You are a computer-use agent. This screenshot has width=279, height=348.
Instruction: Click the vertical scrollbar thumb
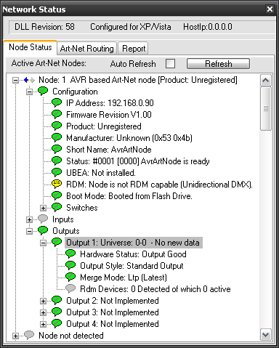click(x=266, y=109)
